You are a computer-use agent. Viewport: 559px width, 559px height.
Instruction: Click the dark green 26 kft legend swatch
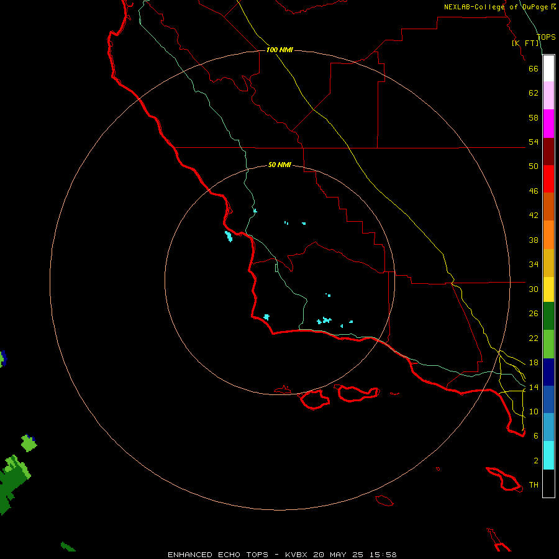tap(548, 316)
